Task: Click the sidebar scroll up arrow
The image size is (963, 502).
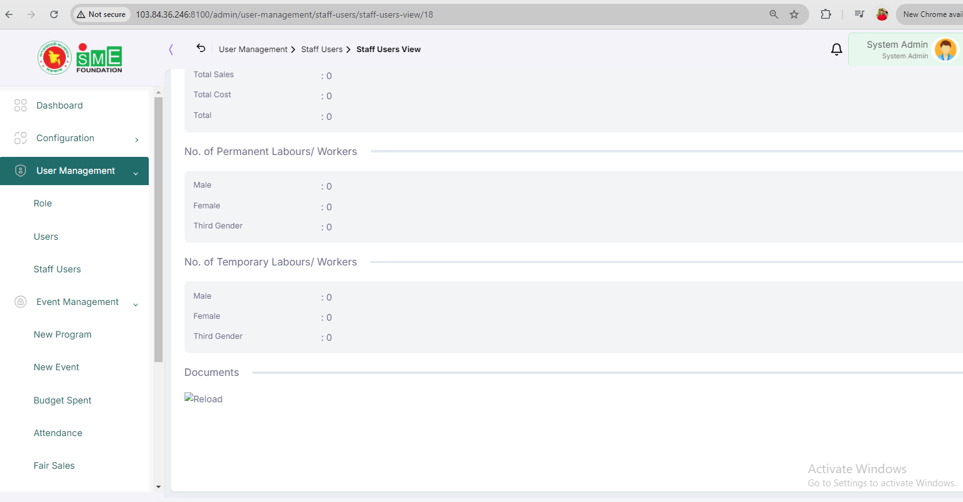Action: coord(158,92)
